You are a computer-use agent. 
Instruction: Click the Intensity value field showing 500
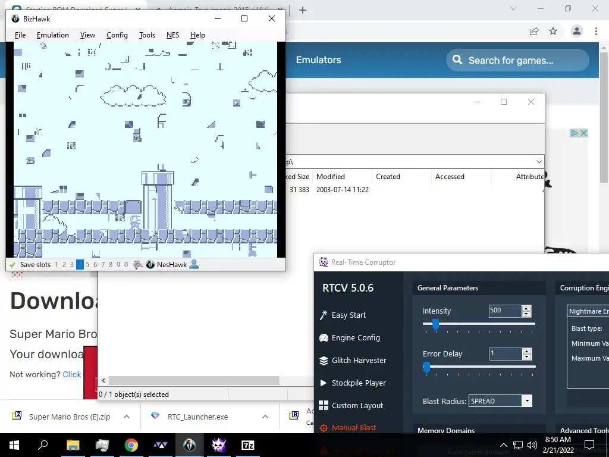coord(505,311)
